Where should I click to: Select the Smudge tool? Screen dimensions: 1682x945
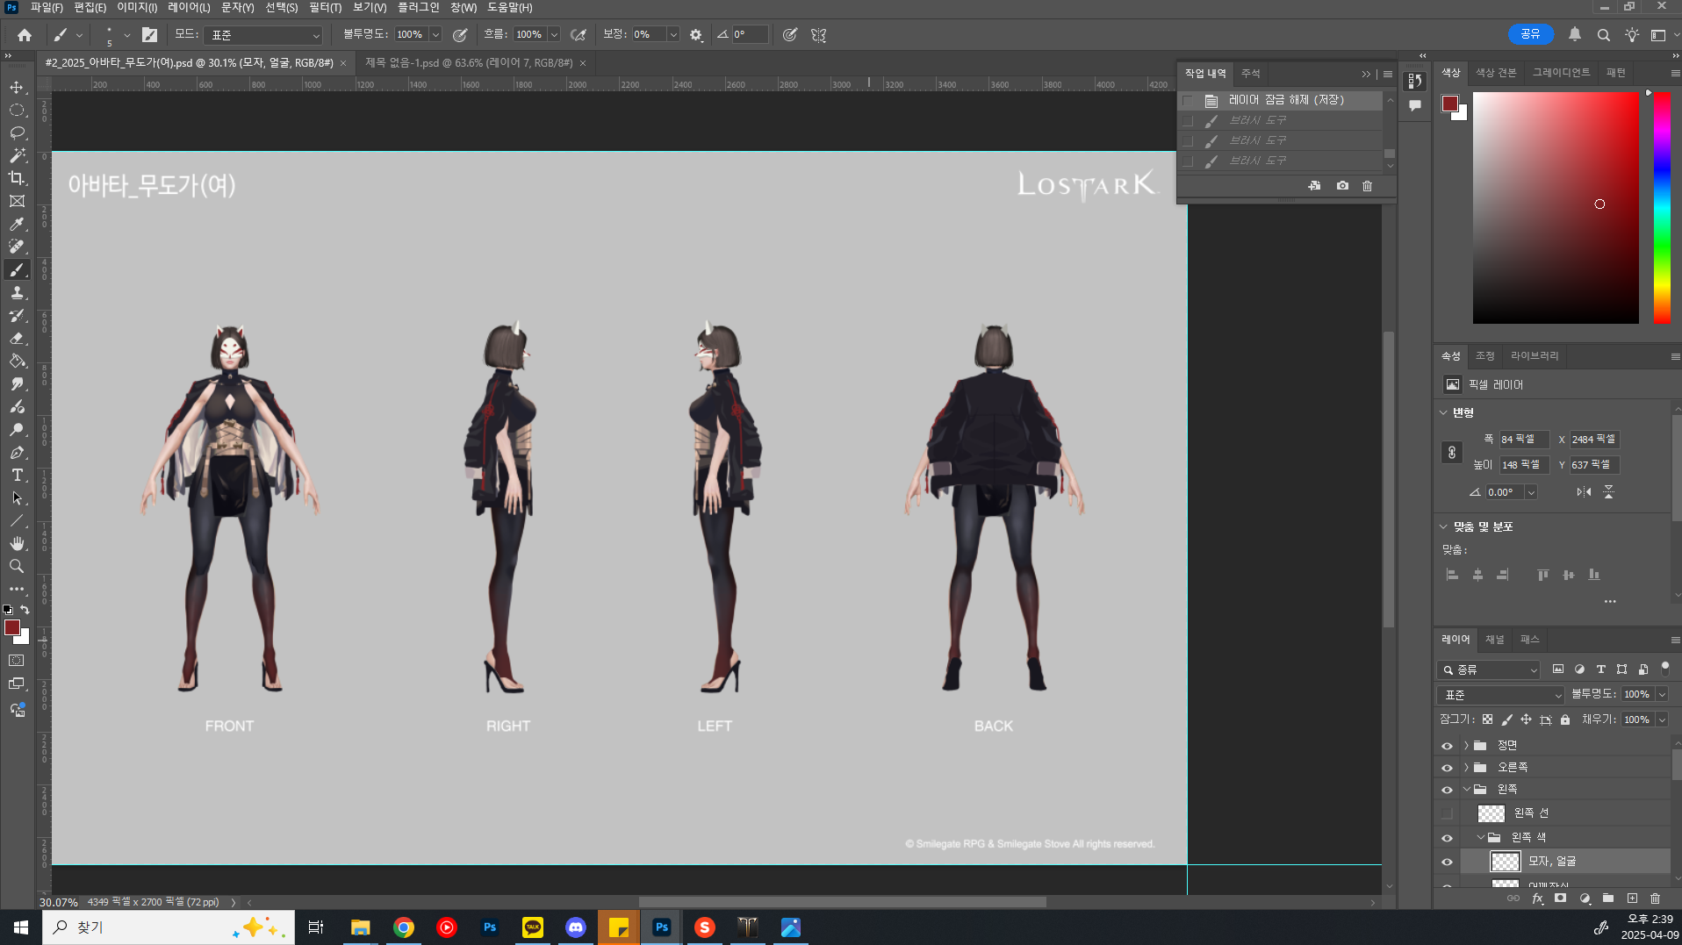pyautogui.click(x=17, y=384)
